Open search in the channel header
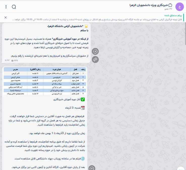 [x=14, y=7]
